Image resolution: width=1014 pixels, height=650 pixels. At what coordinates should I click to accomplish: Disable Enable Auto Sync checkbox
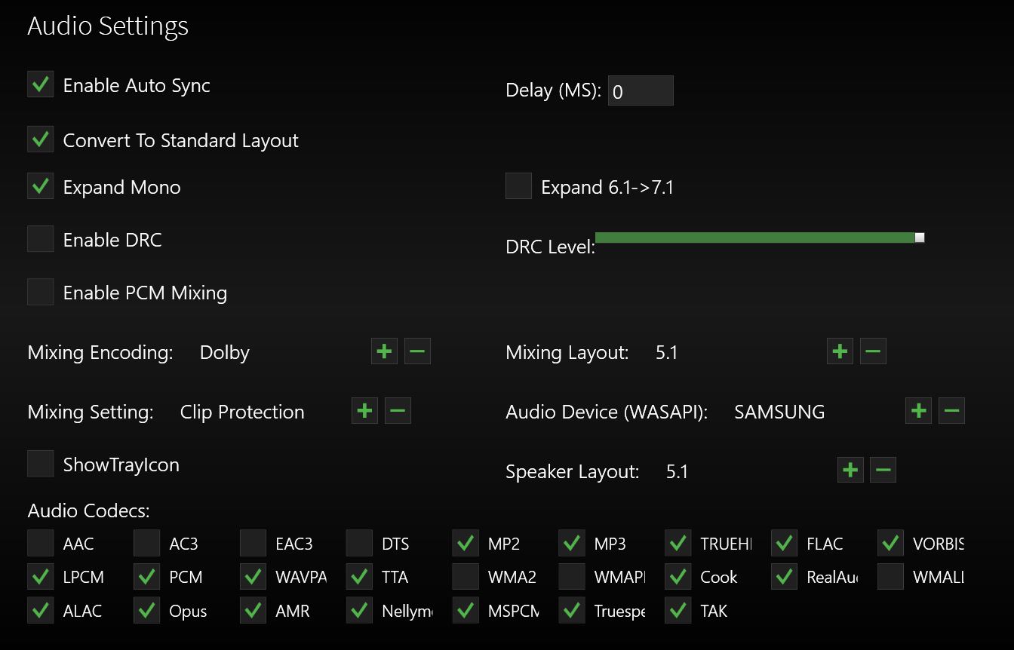point(41,84)
